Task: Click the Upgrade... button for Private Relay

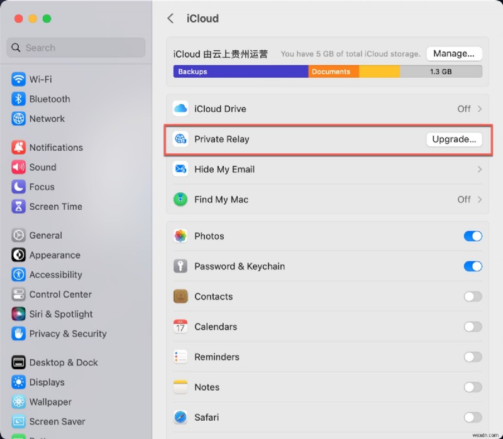Action: [454, 139]
